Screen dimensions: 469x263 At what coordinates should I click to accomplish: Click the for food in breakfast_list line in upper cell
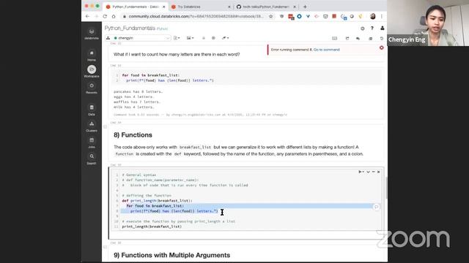point(151,75)
